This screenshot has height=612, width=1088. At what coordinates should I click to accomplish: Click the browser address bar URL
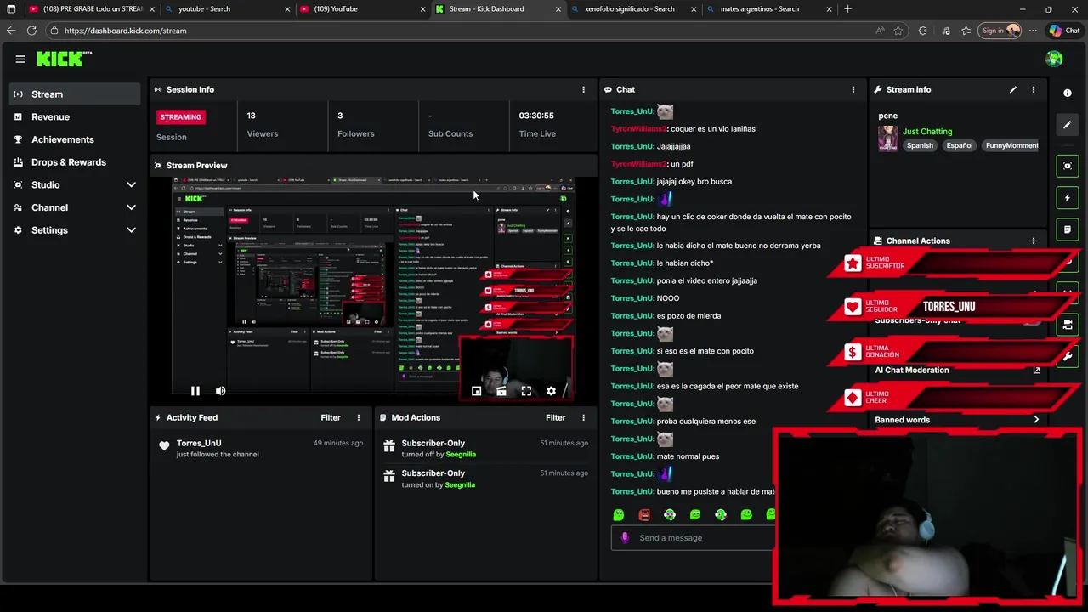pos(126,31)
